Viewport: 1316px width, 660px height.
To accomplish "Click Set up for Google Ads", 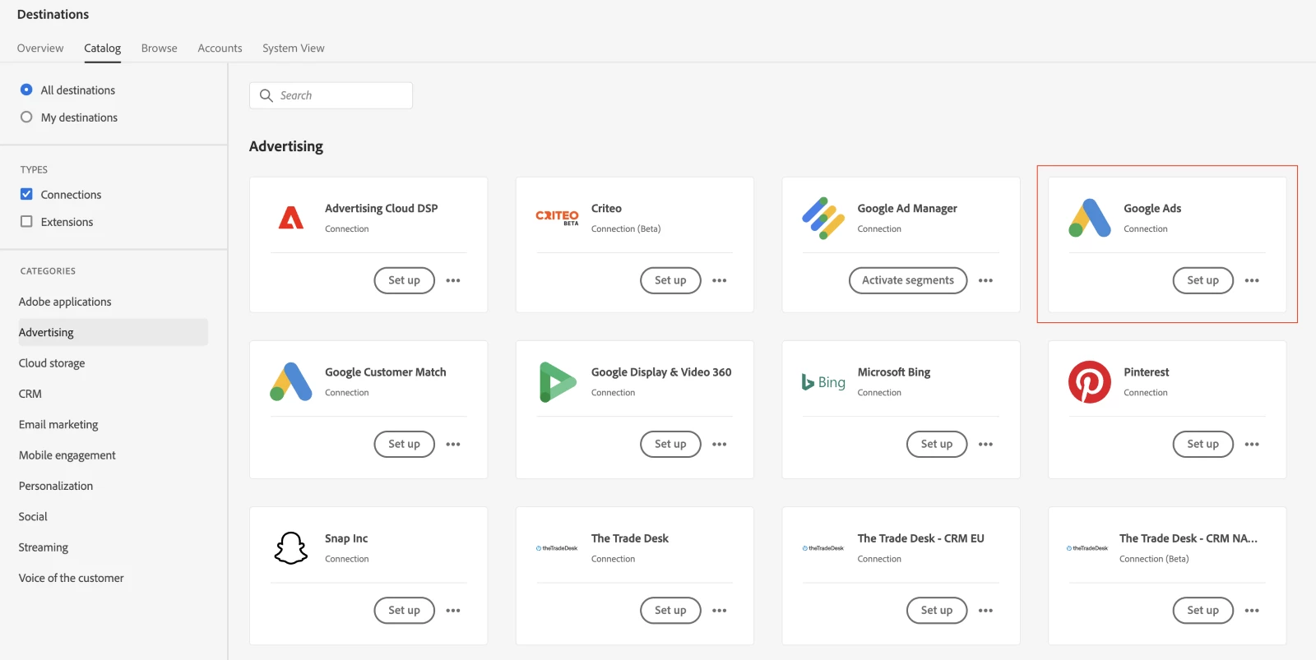I will pyautogui.click(x=1202, y=280).
